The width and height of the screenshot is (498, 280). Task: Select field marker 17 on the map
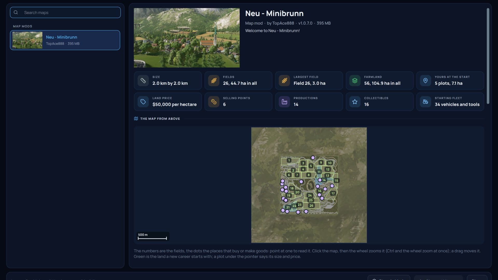coord(333,193)
